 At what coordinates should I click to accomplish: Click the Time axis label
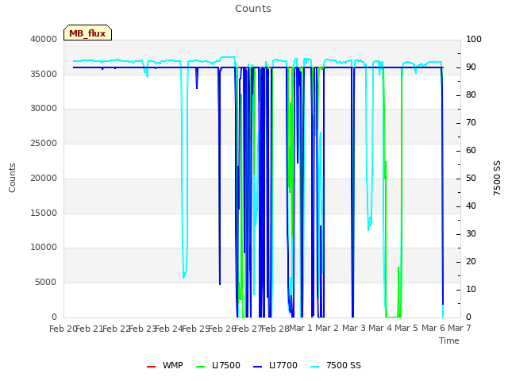coord(449,341)
